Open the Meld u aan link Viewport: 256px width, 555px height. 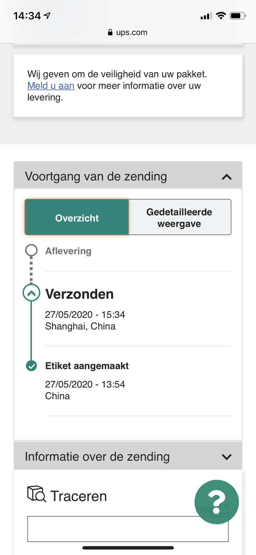tap(51, 86)
